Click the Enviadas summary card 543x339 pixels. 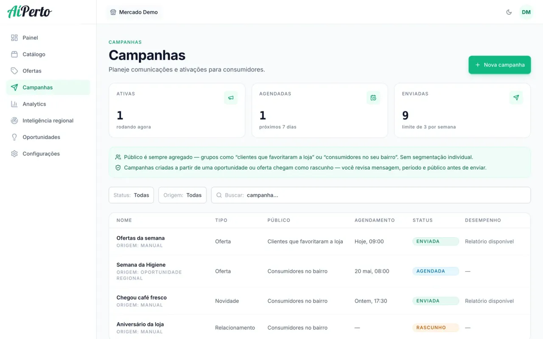462,110
